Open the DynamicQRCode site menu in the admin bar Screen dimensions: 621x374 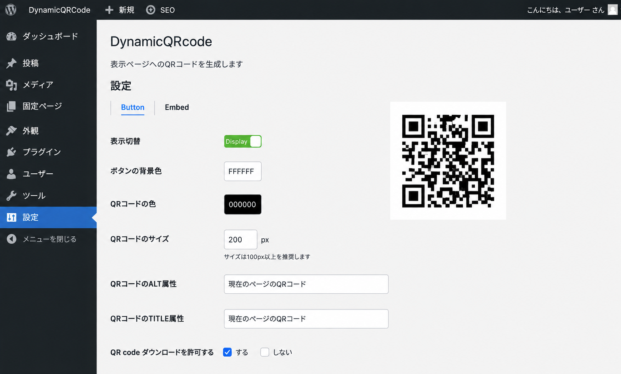pyautogui.click(x=60, y=10)
